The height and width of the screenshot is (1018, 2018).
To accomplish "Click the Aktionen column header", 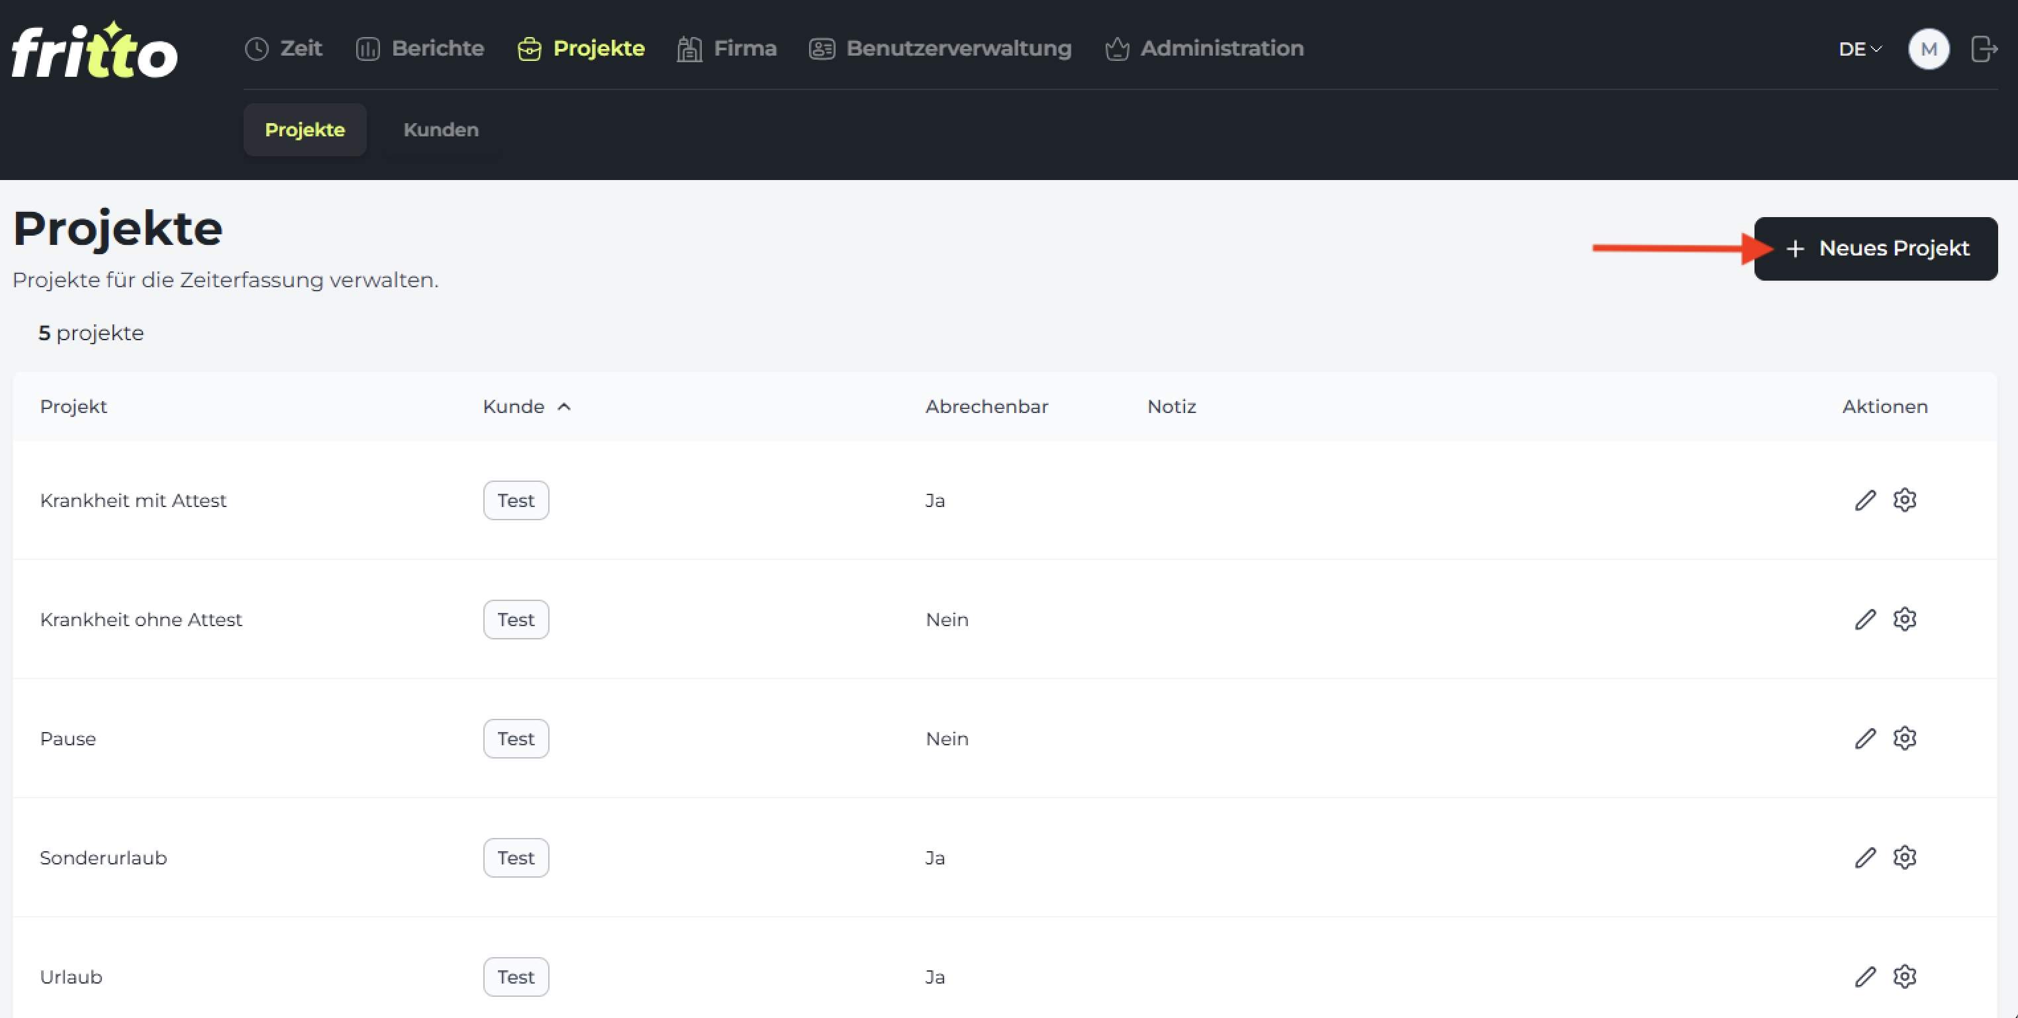I will pos(1885,406).
